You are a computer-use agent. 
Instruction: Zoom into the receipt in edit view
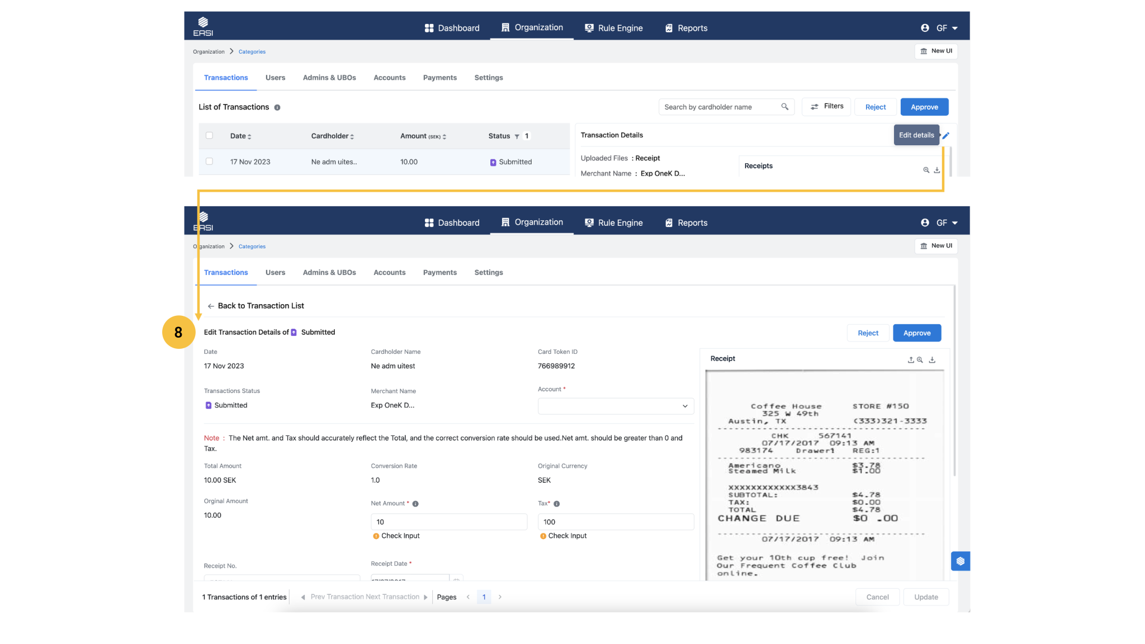[920, 360]
